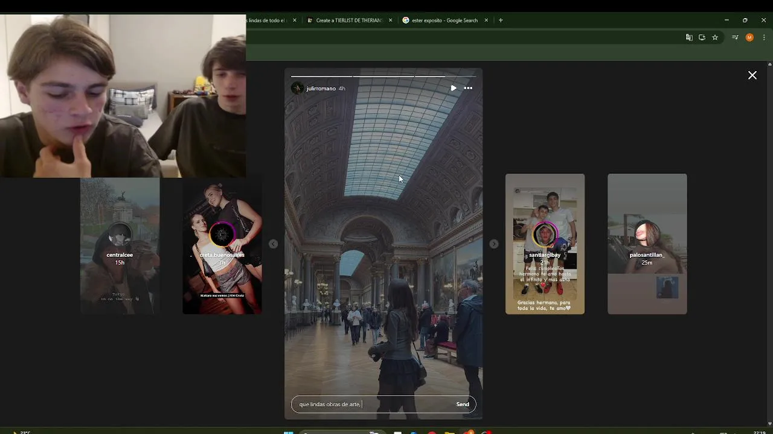Go to the next story arrow
The width and height of the screenshot is (773, 434).
494,244
